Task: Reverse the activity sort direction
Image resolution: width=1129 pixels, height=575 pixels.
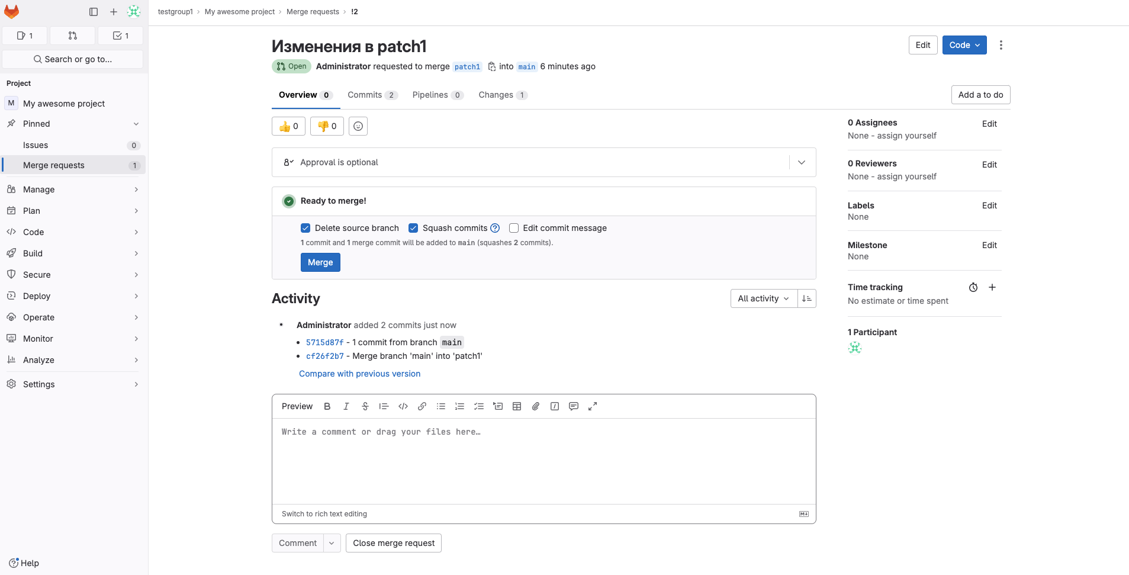Action: coord(806,298)
